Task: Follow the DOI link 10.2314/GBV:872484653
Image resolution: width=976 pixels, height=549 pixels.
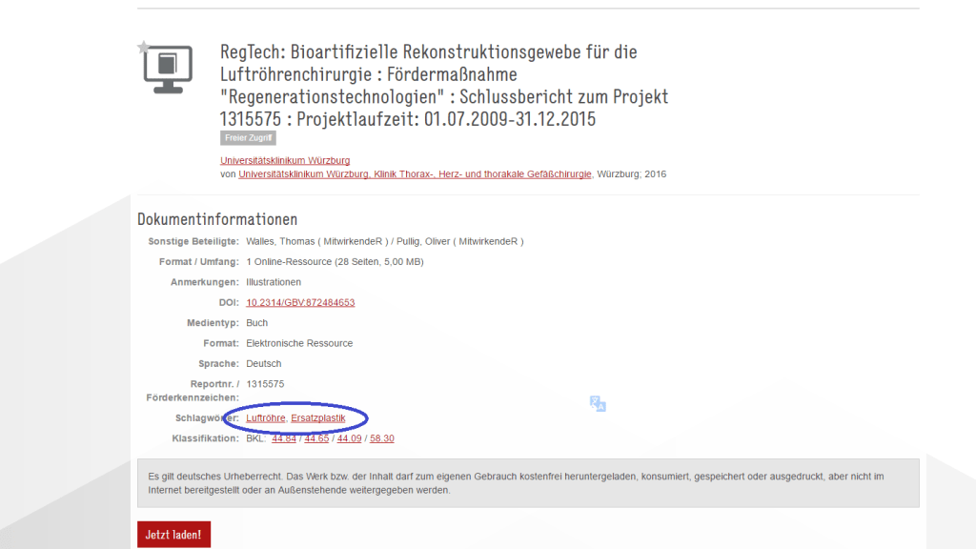Action: [300, 303]
